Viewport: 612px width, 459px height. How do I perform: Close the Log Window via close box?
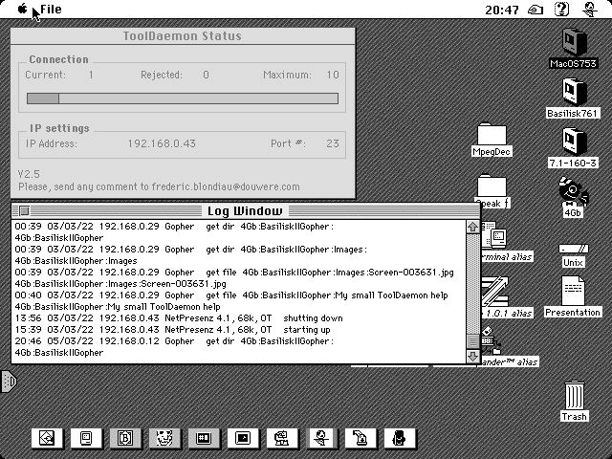(x=24, y=211)
